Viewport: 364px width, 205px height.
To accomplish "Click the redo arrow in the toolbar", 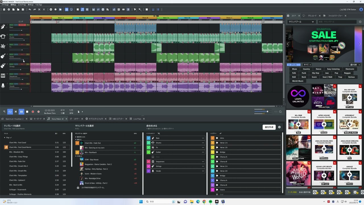I will click(x=34, y=9).
